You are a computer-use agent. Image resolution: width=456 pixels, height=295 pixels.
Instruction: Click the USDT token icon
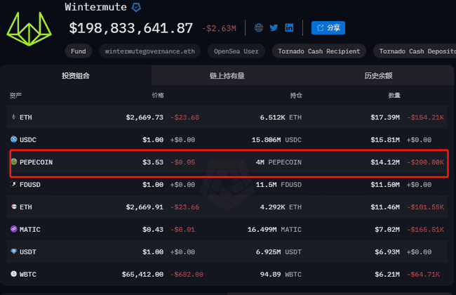coord(13,251)
